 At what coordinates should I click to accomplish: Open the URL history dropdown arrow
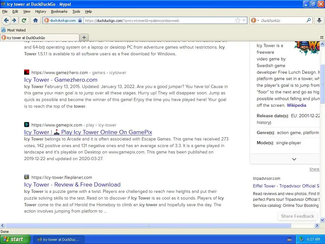pos(244,20)
